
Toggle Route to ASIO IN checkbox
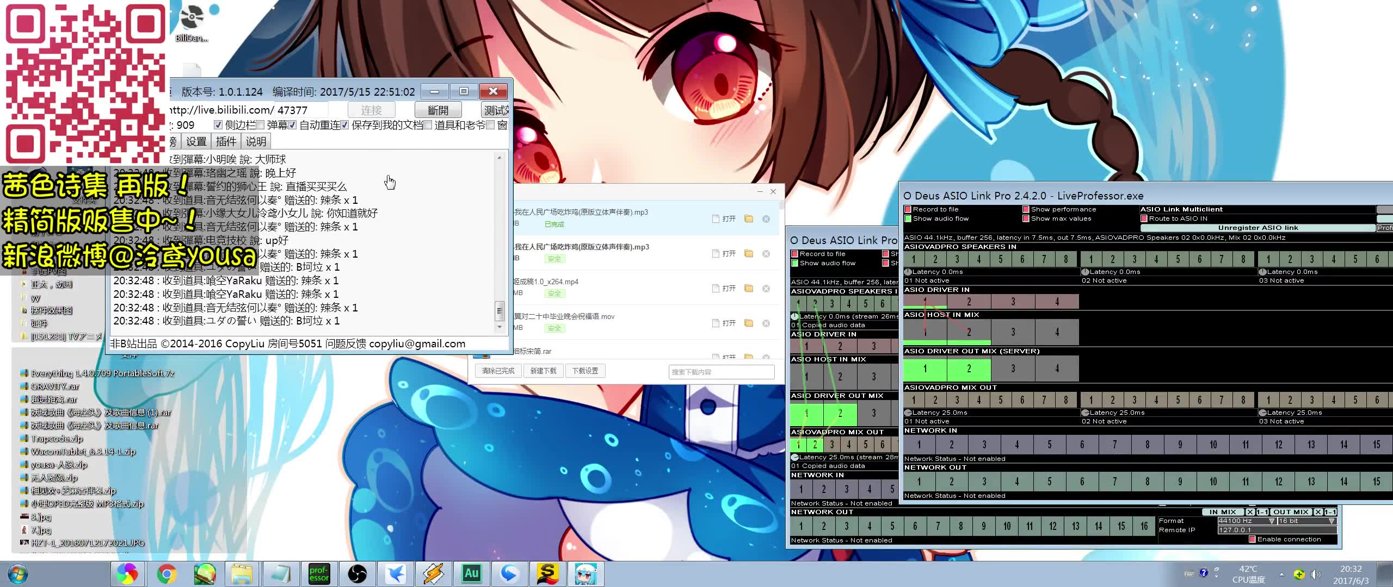pyautogui.click(x=1144, y=218)
